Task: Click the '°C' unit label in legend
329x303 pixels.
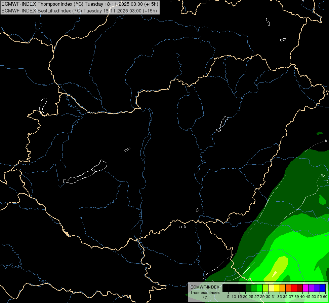Action: 205,298
